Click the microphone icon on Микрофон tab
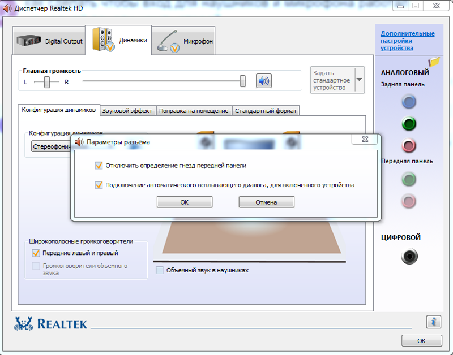This screenshot has width=453, height=355. 168,41
